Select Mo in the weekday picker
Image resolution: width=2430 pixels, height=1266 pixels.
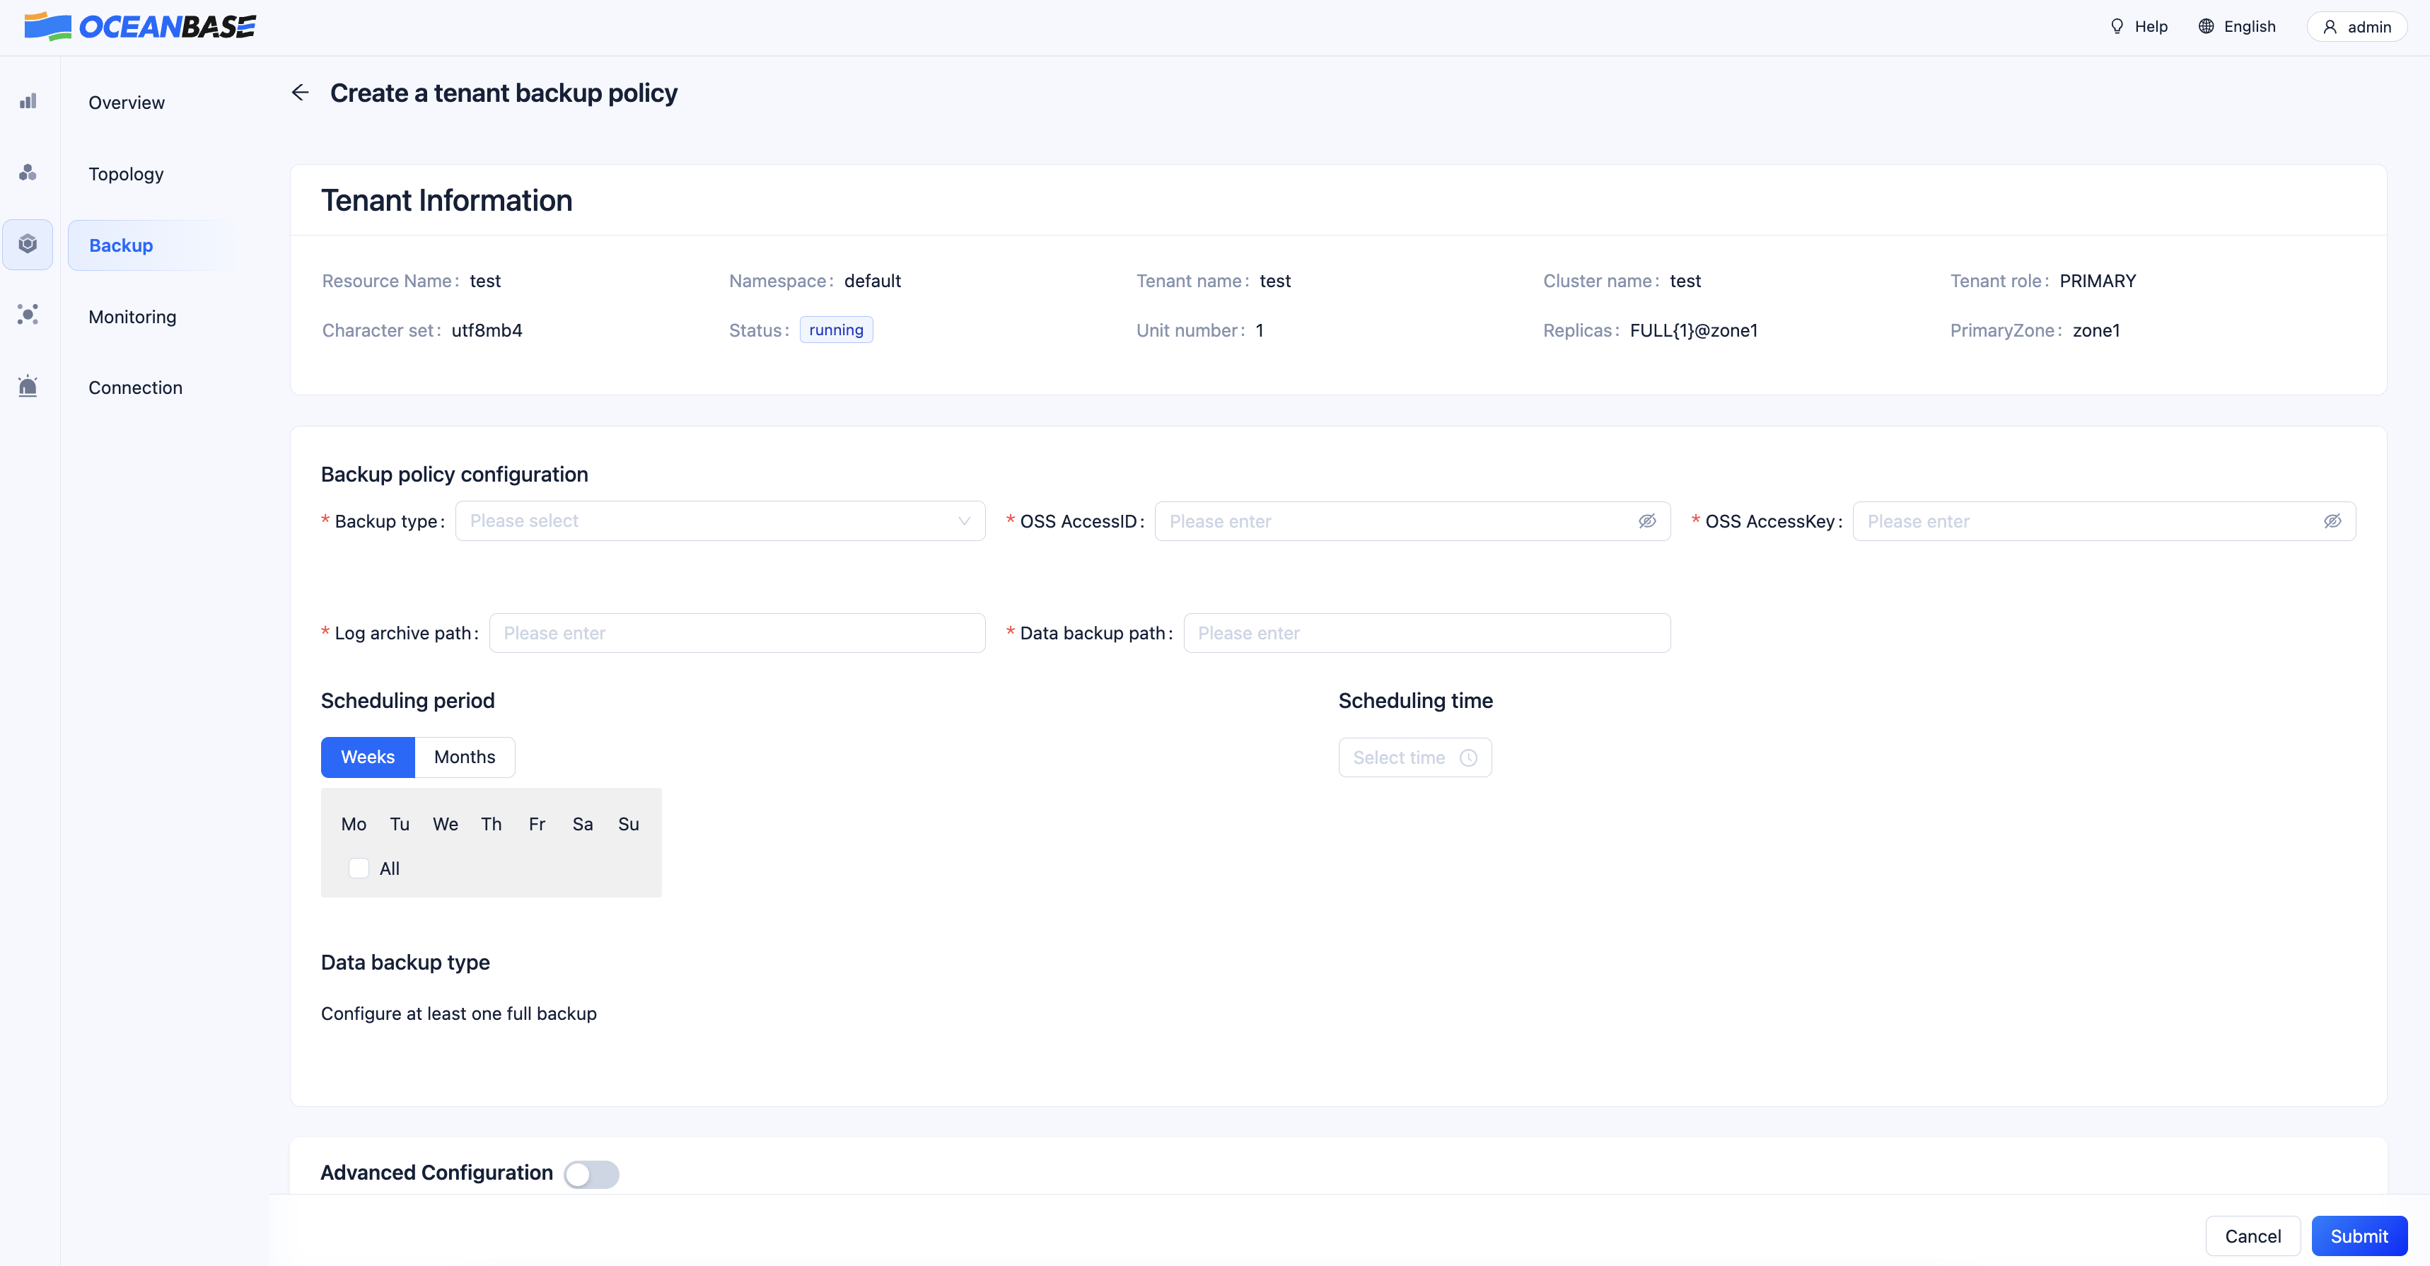[354, 823]
